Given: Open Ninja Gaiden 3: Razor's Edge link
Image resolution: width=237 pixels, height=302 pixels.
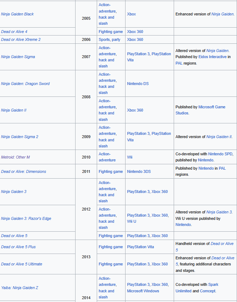Looking at the screenshot, I should click(26, 218).
